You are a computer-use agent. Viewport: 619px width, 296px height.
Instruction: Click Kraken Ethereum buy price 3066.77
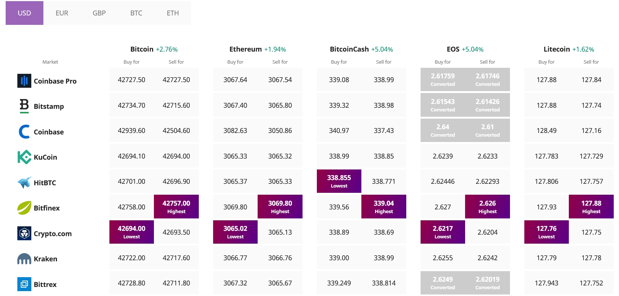tap(235, 258)
